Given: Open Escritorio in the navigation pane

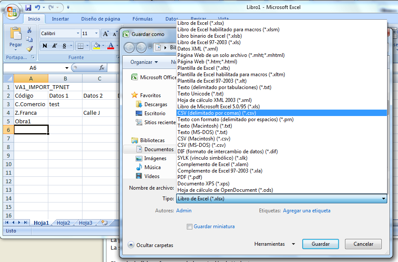Looking at the screenshot, I should coord(150,113).
